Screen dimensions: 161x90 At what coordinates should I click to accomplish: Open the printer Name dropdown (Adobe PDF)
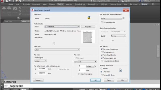click(x=62, y=27)
